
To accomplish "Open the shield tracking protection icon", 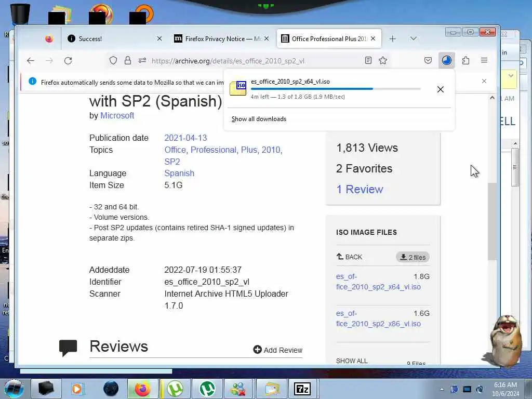I will (113, 61).
